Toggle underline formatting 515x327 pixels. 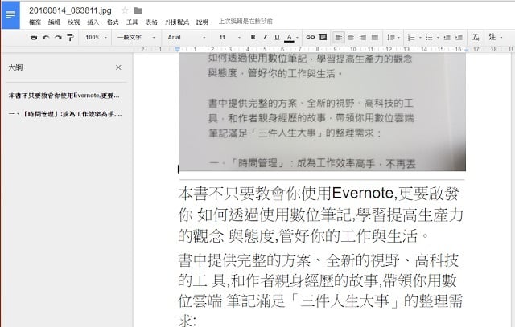click(x=277, y=38)
